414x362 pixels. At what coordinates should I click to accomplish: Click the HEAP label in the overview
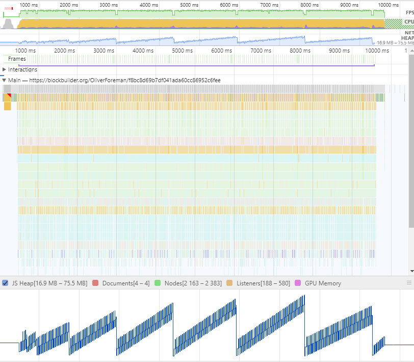[x=408, y=37]
